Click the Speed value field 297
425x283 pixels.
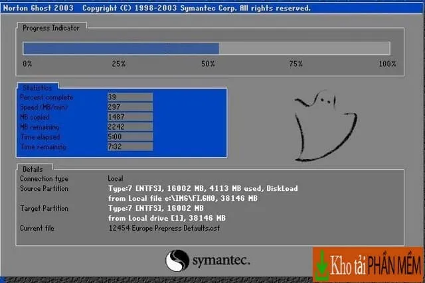point(130,107)
